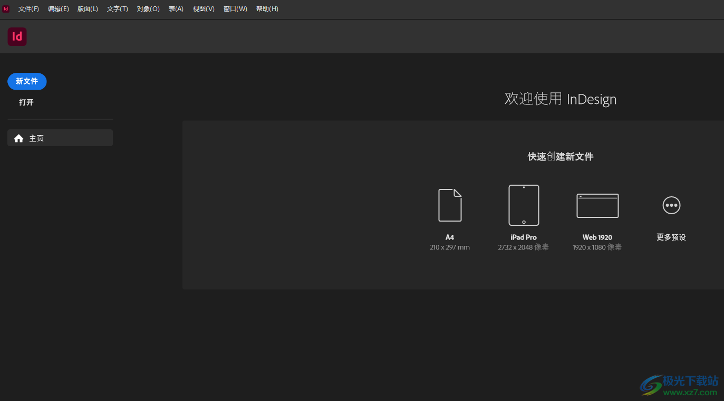
Task: Open the 文字(T) menu
Action: click(117, 9)
